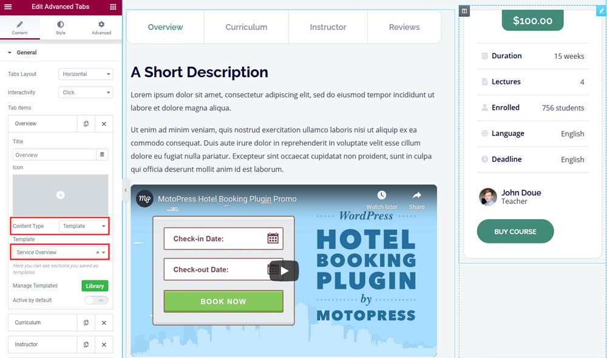Open the Elementor hamburger menu
The height and width of the screenshot is (358, 607).
click(x=8, y=7)
